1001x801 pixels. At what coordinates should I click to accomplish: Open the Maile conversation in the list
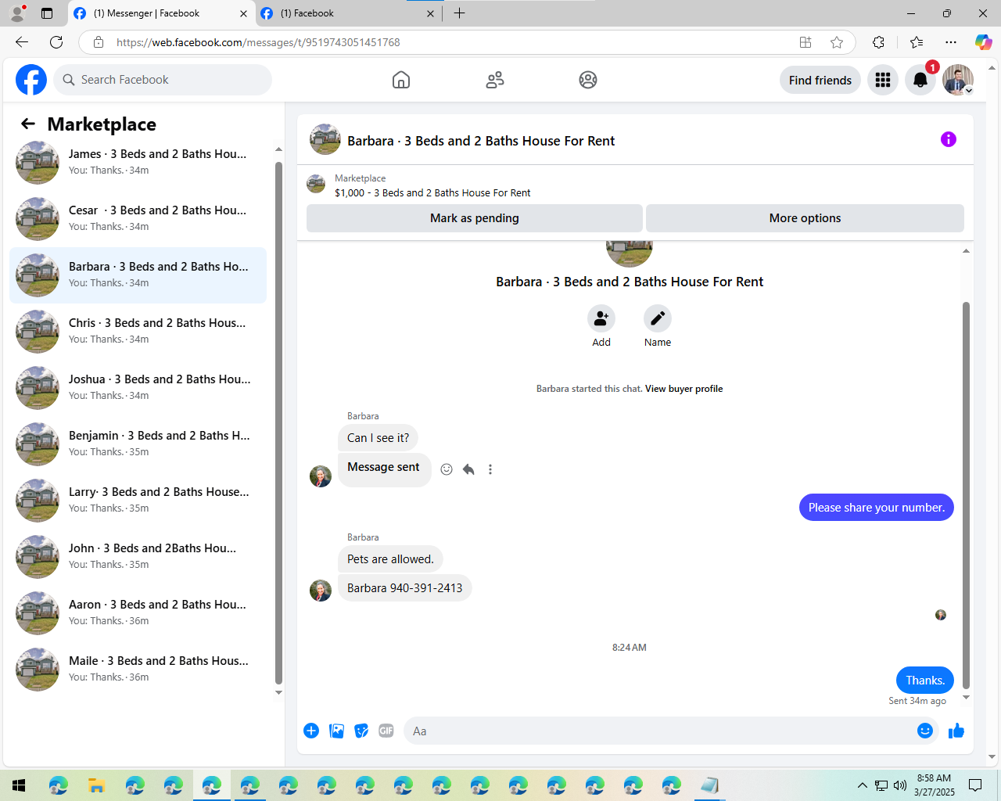[138, 670]
